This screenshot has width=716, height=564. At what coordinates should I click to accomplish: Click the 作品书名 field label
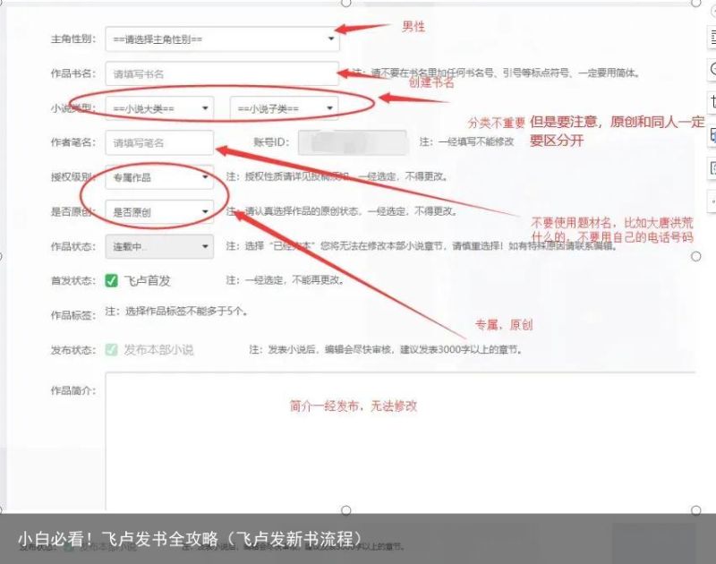click(73, 73)
